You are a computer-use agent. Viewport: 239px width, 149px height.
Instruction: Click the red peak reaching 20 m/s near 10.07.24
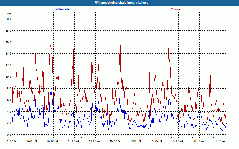coord(73,19)
